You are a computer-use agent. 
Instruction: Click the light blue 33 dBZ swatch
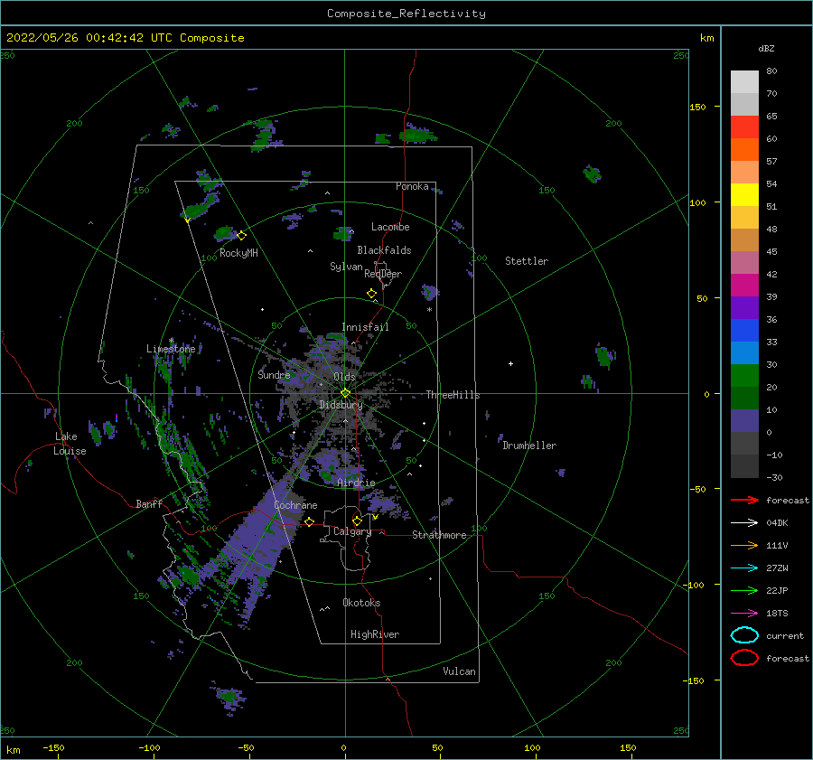[x=744, y=353]
